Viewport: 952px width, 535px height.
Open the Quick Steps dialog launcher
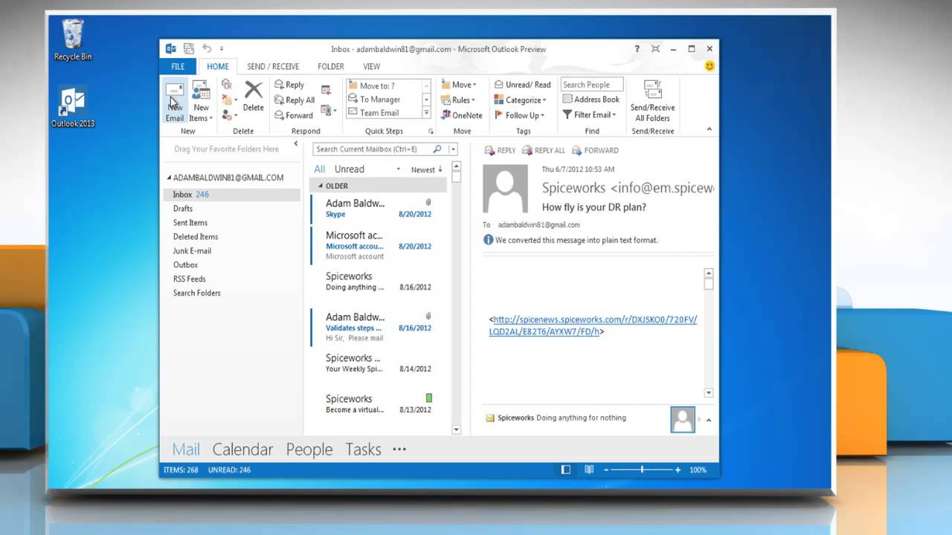point(431,132)
